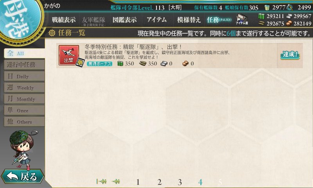The height and width of the screenshot is (188, 313).
Task: Click the gear icon beside 任務一覧
Action: pyautogui.click(x=52, y=33)
